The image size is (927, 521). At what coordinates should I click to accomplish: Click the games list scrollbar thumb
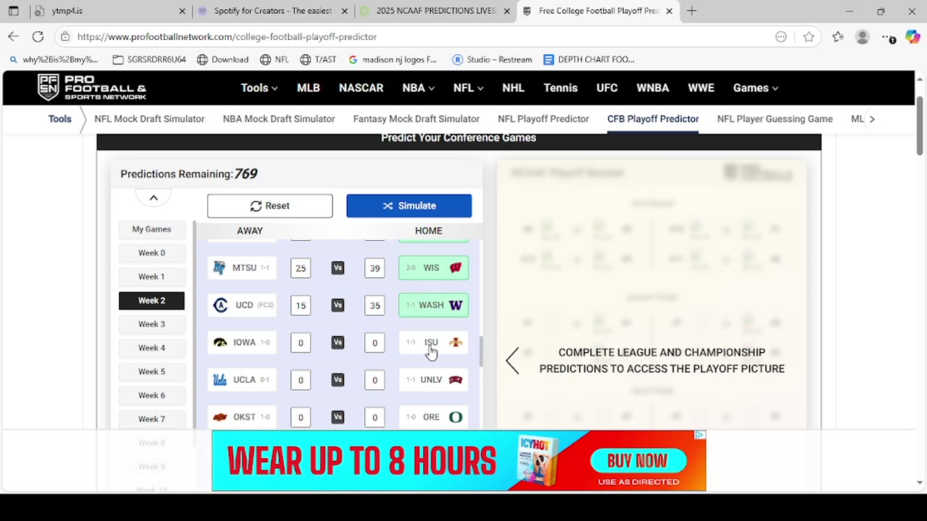[x=481, y=352]
